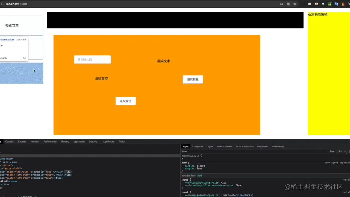The image size is (350, 197).
Task: Open the M-shaped browser extension
Action: [x=323, y=4]
